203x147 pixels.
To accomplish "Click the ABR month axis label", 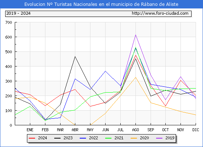I will click(75, 130).
